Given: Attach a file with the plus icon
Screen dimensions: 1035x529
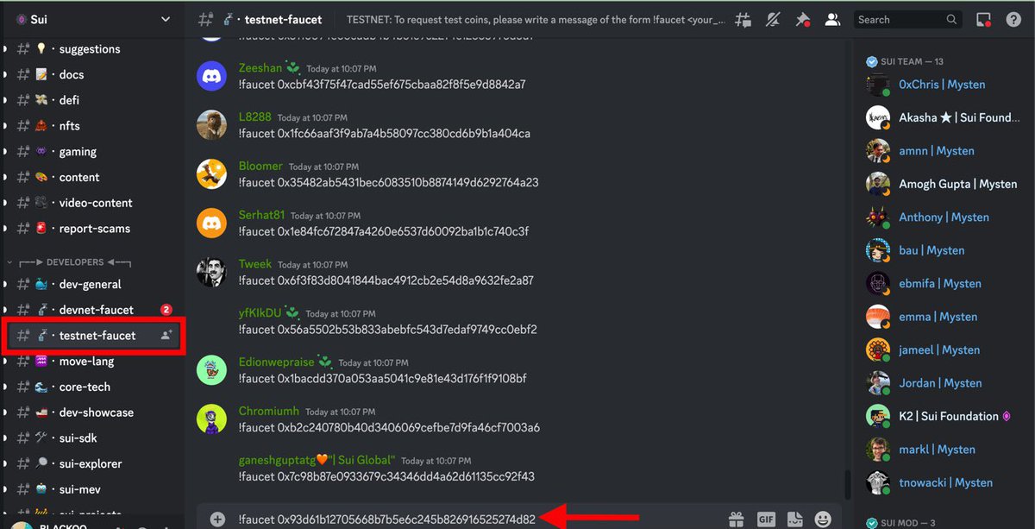Looking at the screenshot, I should pyautogui.click(x=216, y=519).
